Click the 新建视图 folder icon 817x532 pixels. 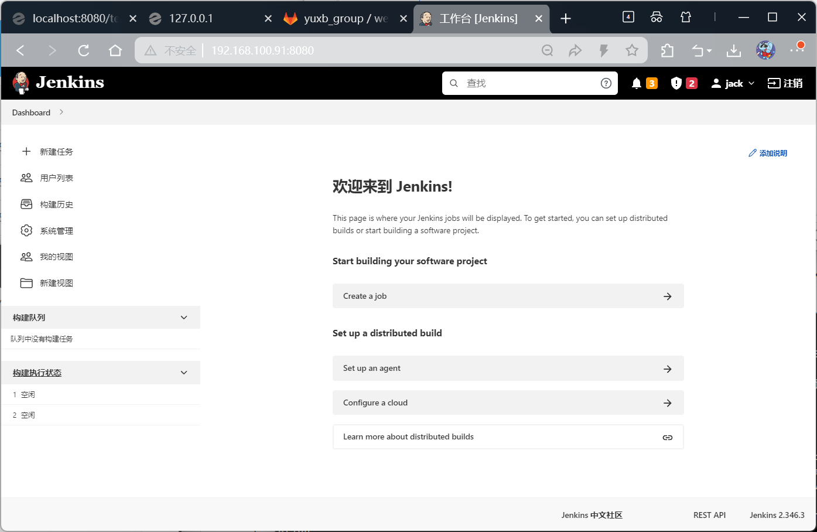tap(26, 283)
